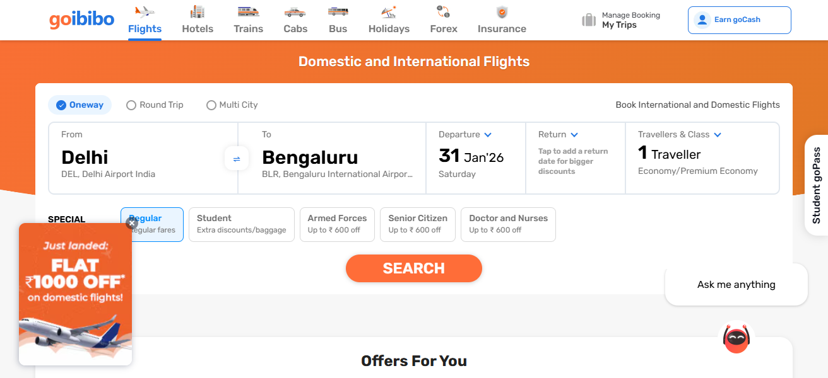
Task: Dismiss the Flat 1000 Off promo banner
Action: (x=131, y=224)
